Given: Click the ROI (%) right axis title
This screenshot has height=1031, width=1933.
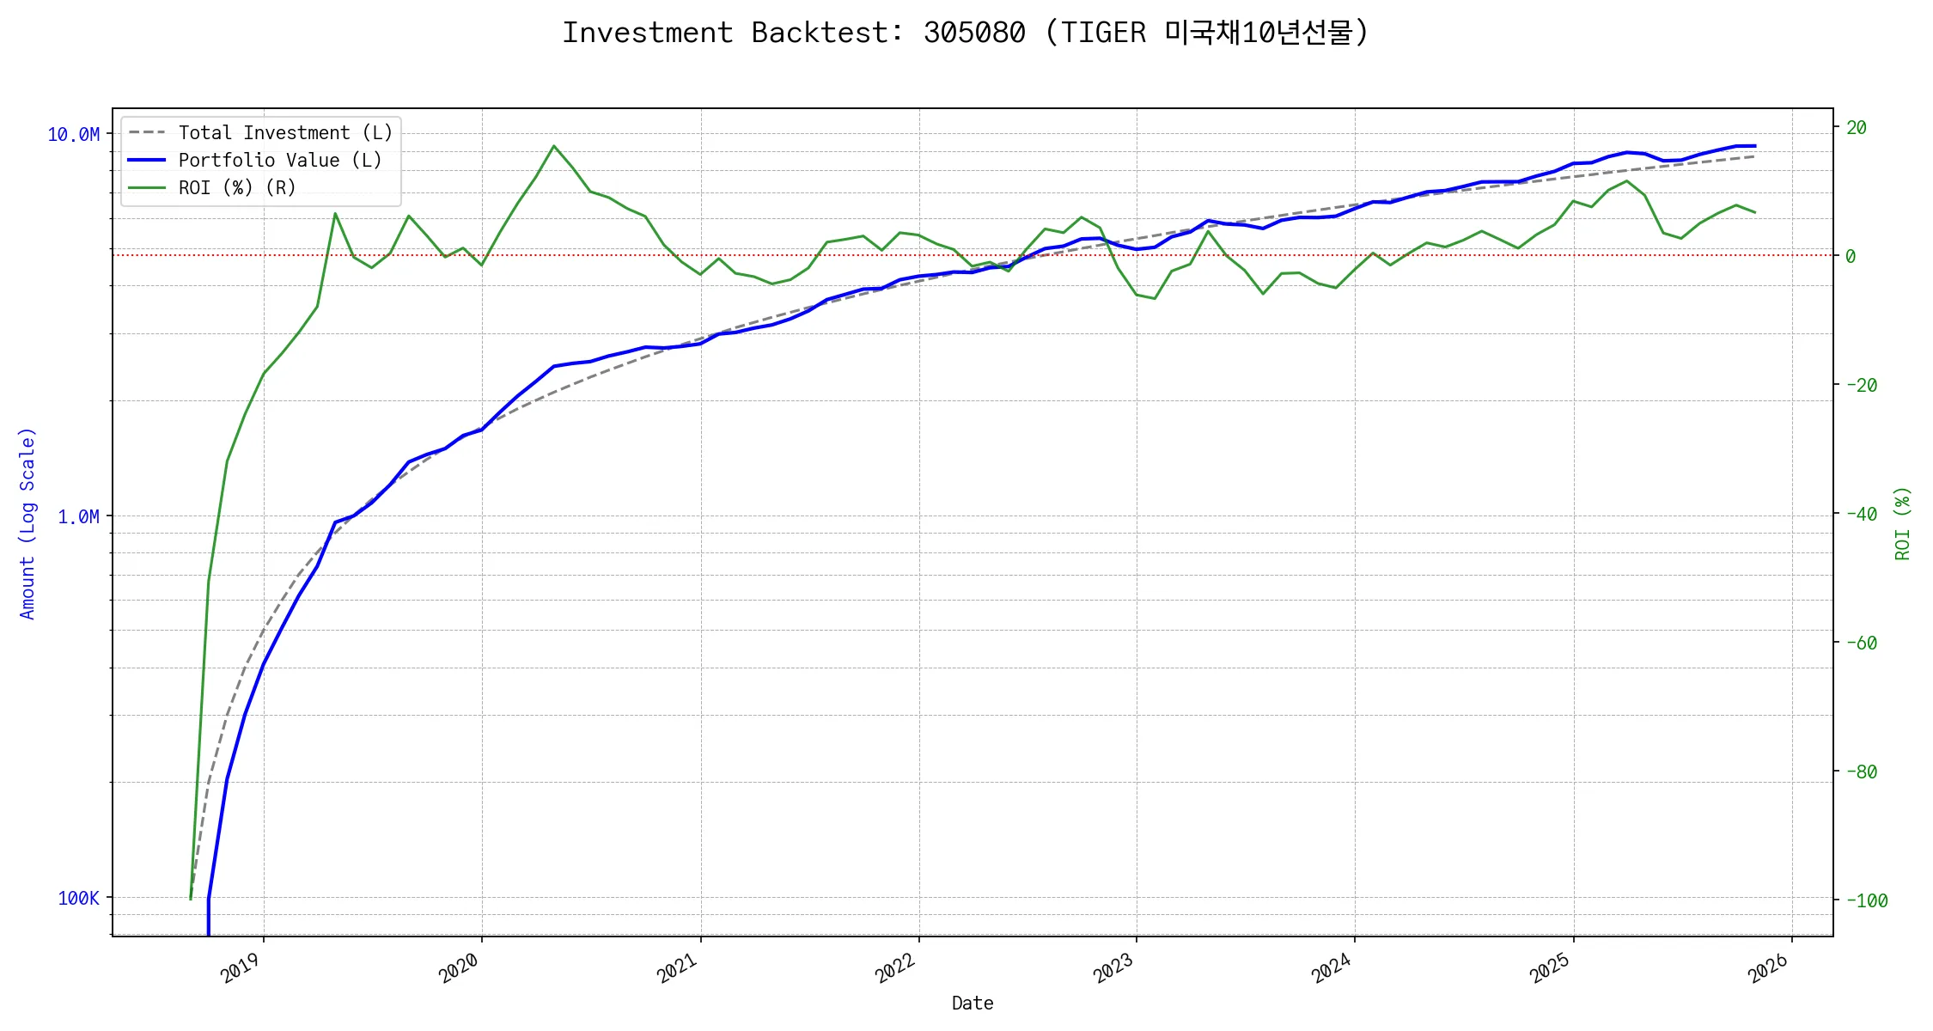Looking at the screenshot, I should [1902, 523].
